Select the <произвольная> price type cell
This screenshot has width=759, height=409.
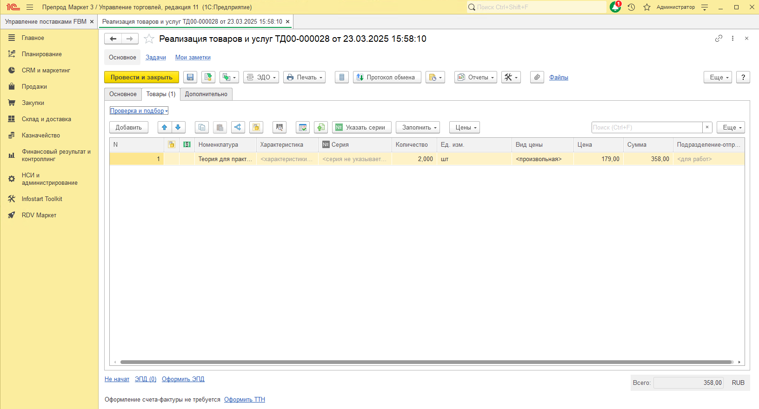[x=543, y=159]
